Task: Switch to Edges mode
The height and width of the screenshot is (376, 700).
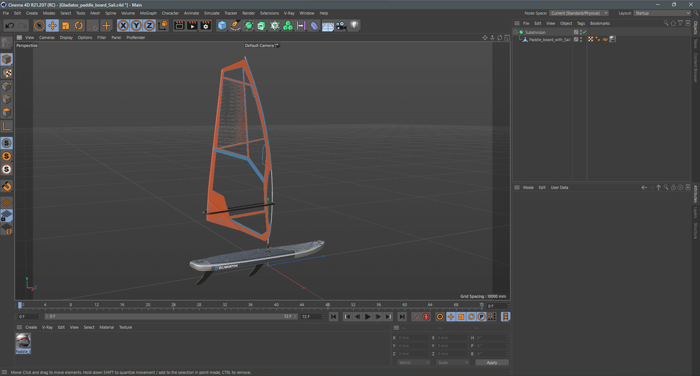Action: tap(7, 99)
